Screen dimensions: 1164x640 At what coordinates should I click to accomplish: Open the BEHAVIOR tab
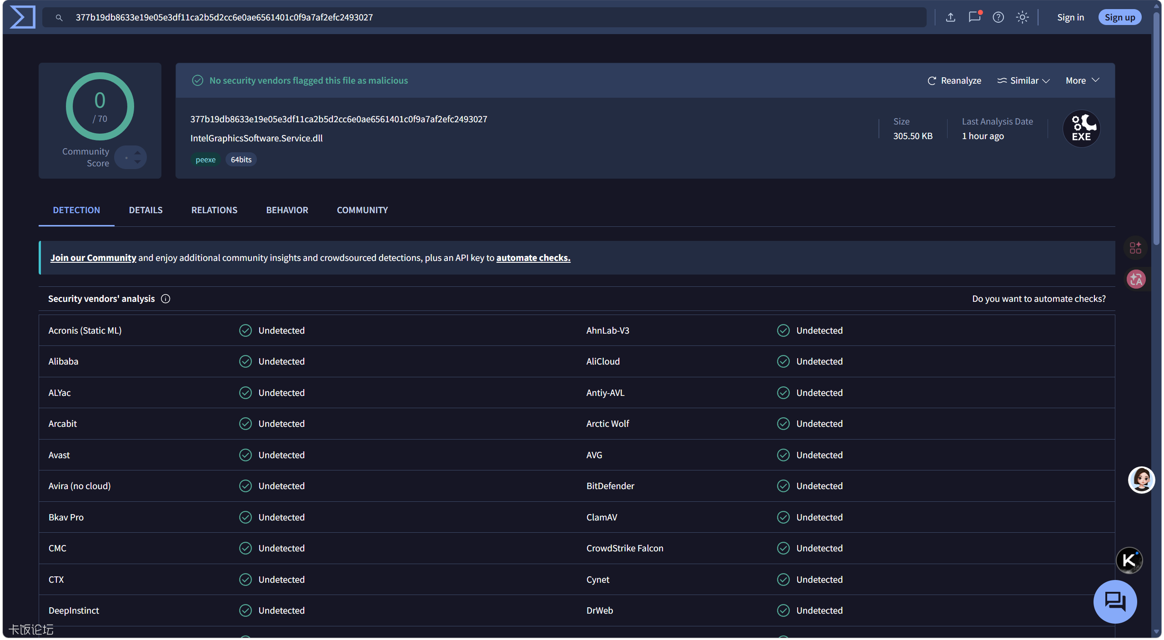(287, 210)
